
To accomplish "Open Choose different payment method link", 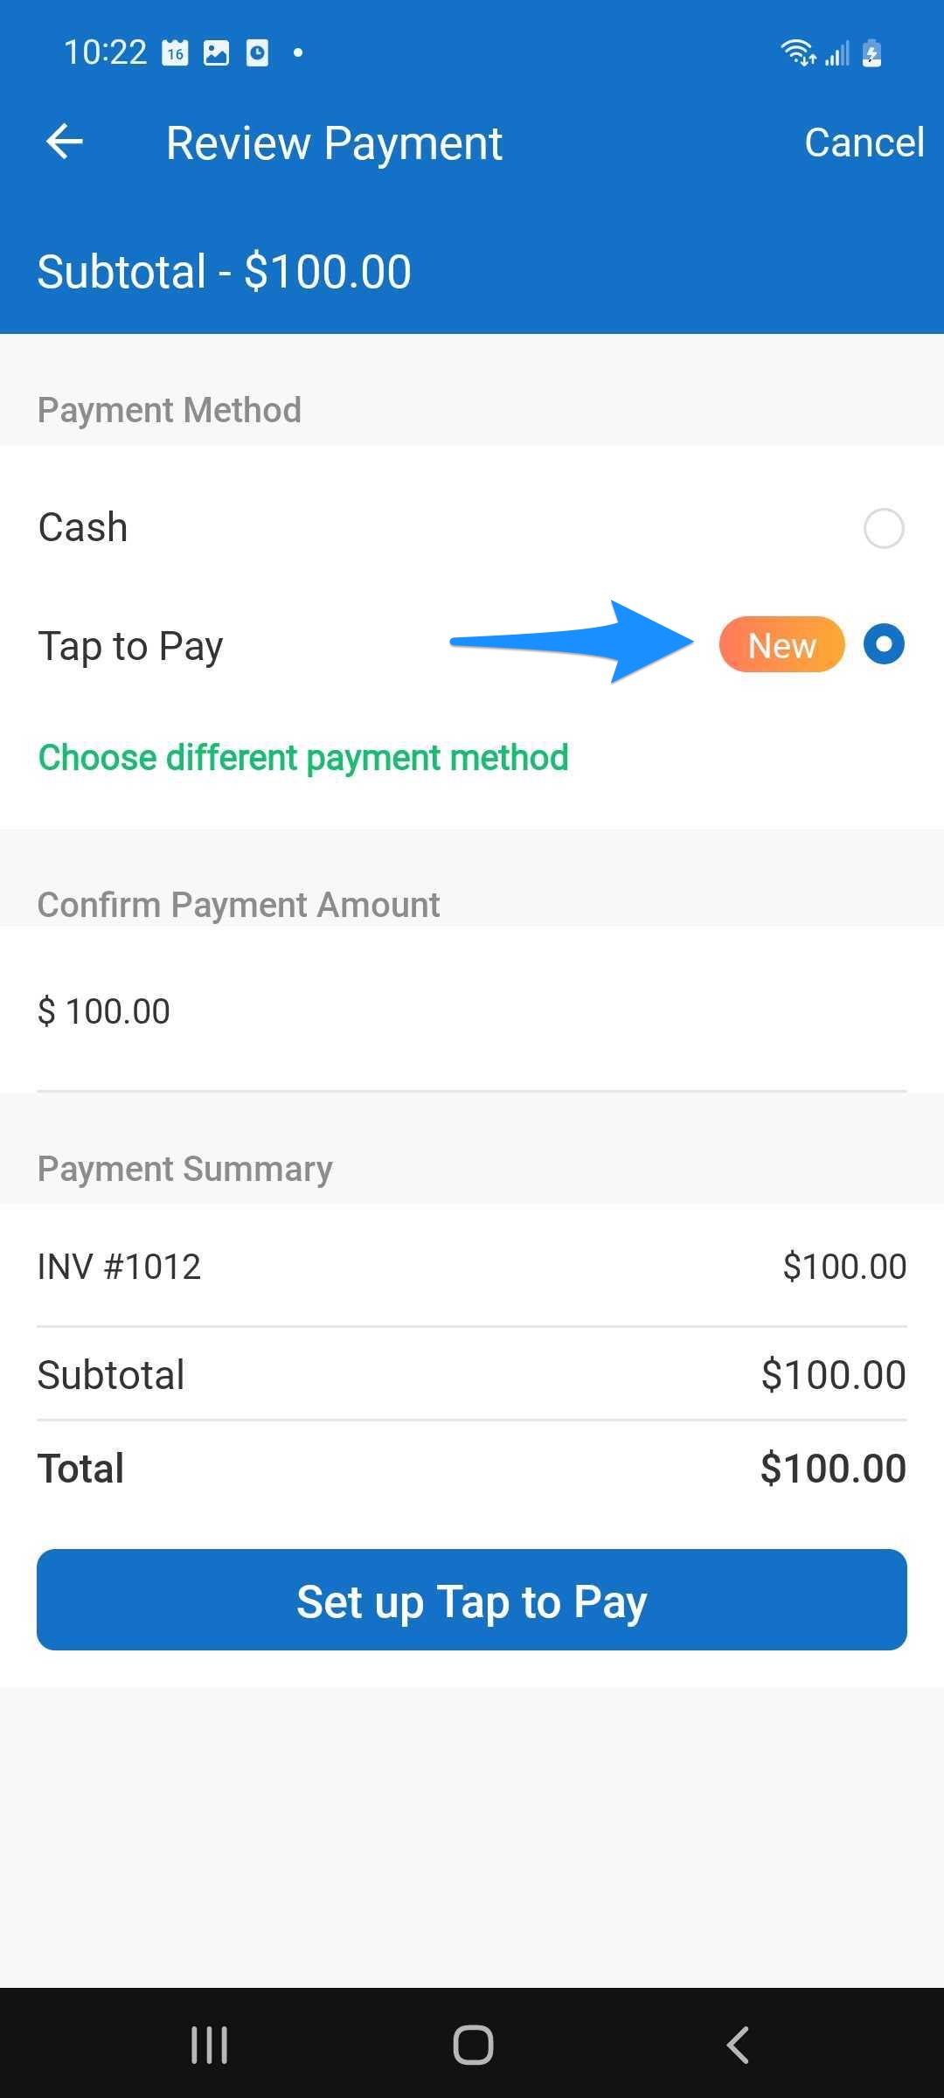I will coord(303,757).
